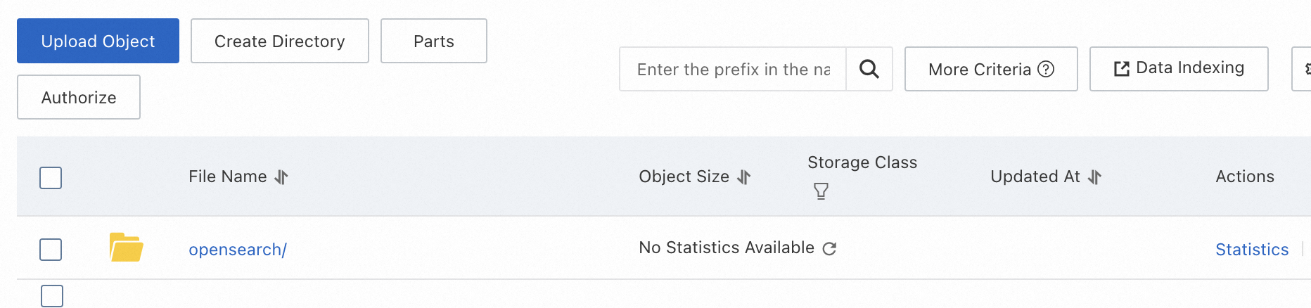Check the opensearch row checkbox
This screenshot has height=308, width=1311.
(x=51, y=250)
